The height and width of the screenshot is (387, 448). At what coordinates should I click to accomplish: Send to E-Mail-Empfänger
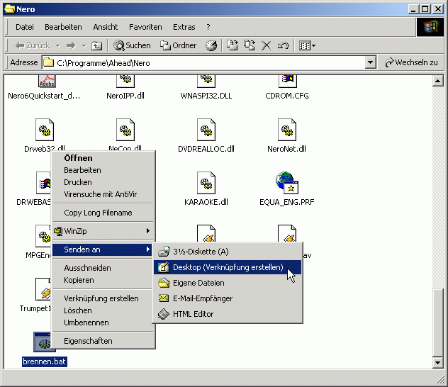click(x=228, y=298)
